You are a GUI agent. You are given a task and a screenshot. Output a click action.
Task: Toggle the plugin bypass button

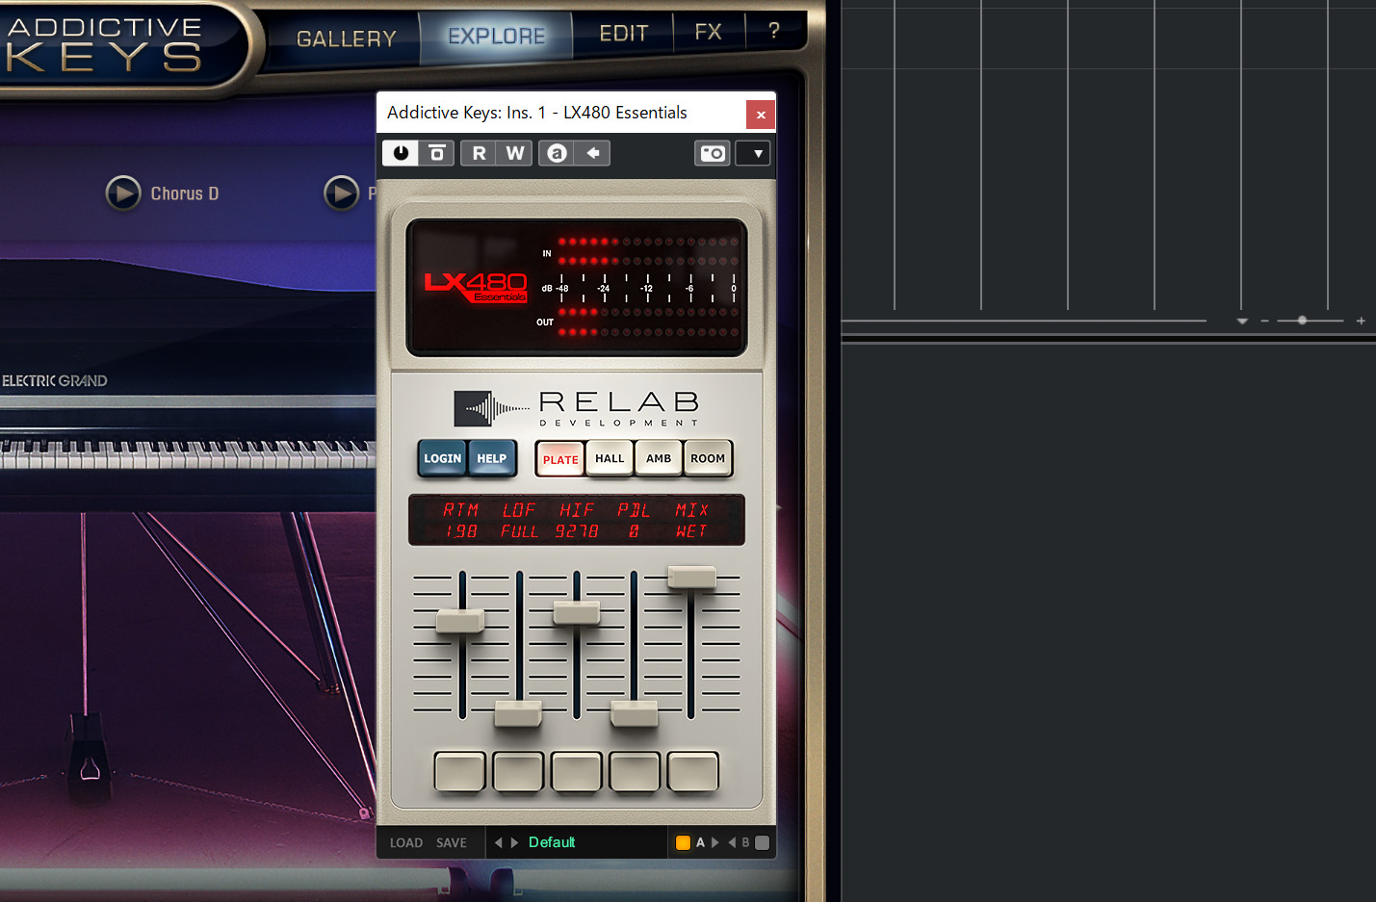436,153
